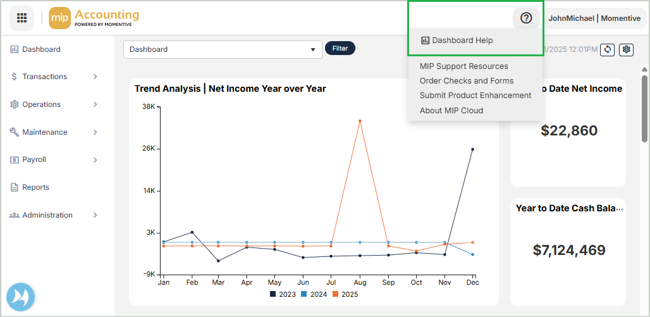
Task: Click the MIP Accounting logo
Action: 94,18
